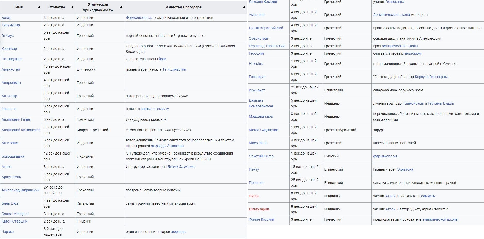Click the Корпуса Гиппократа link

[x=431, y=77]
